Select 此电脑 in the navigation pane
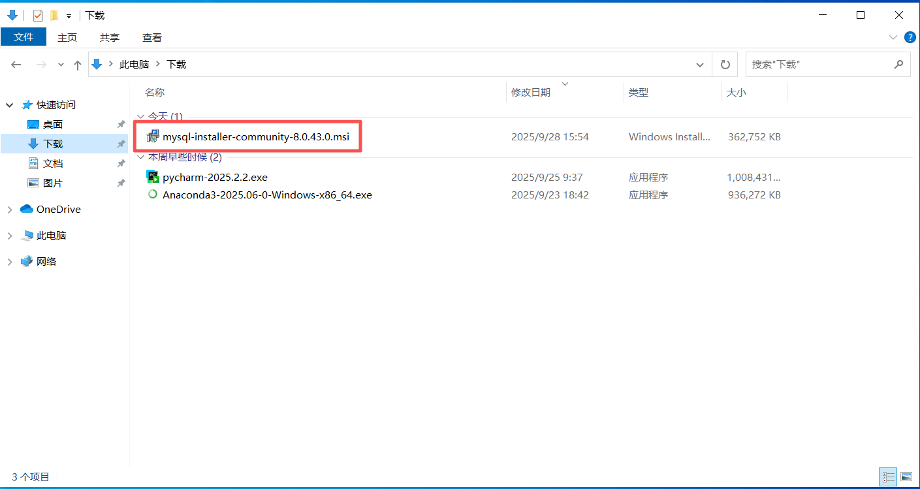Screen dimensions: 920x489 [x=51, y=236]
